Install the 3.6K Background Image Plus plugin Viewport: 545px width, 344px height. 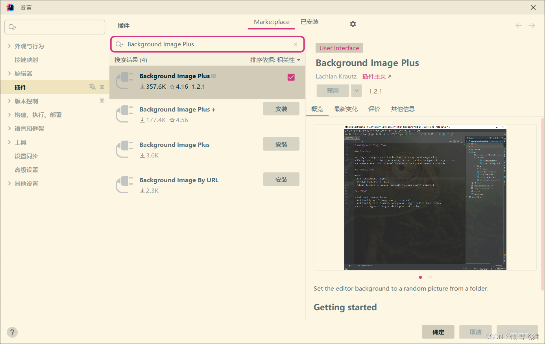tap(281, 144)
